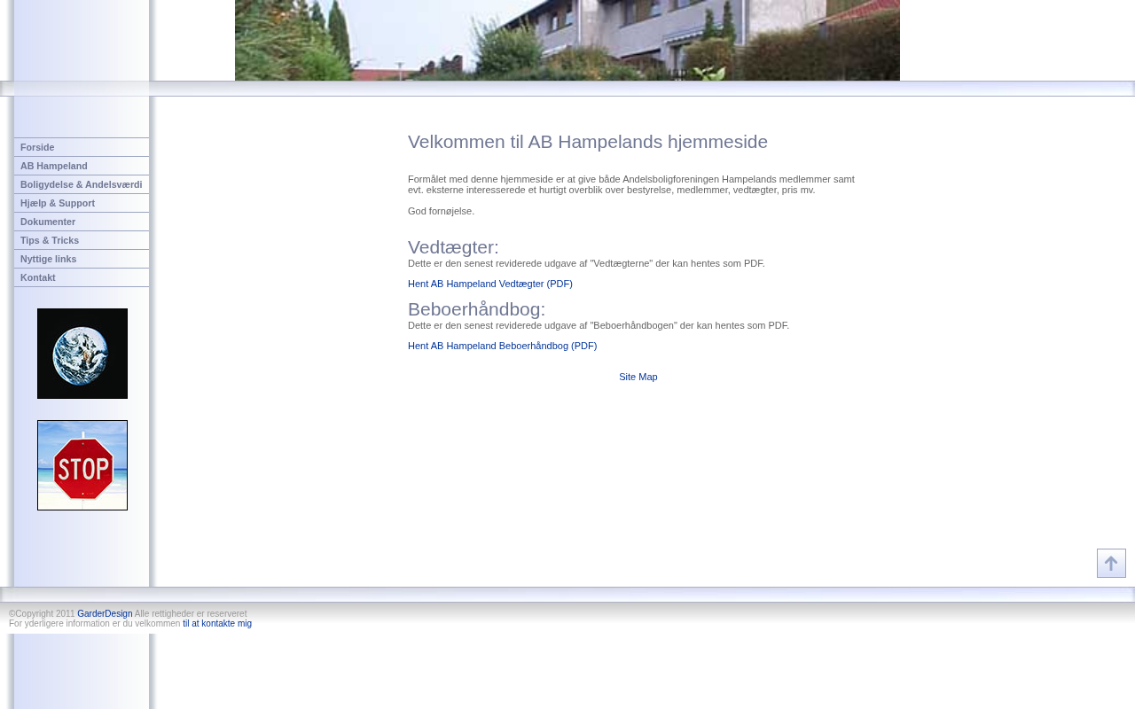Open the Dokumenter menu entry
This screenshot has height=709, width=1135.
pos(82,222)
